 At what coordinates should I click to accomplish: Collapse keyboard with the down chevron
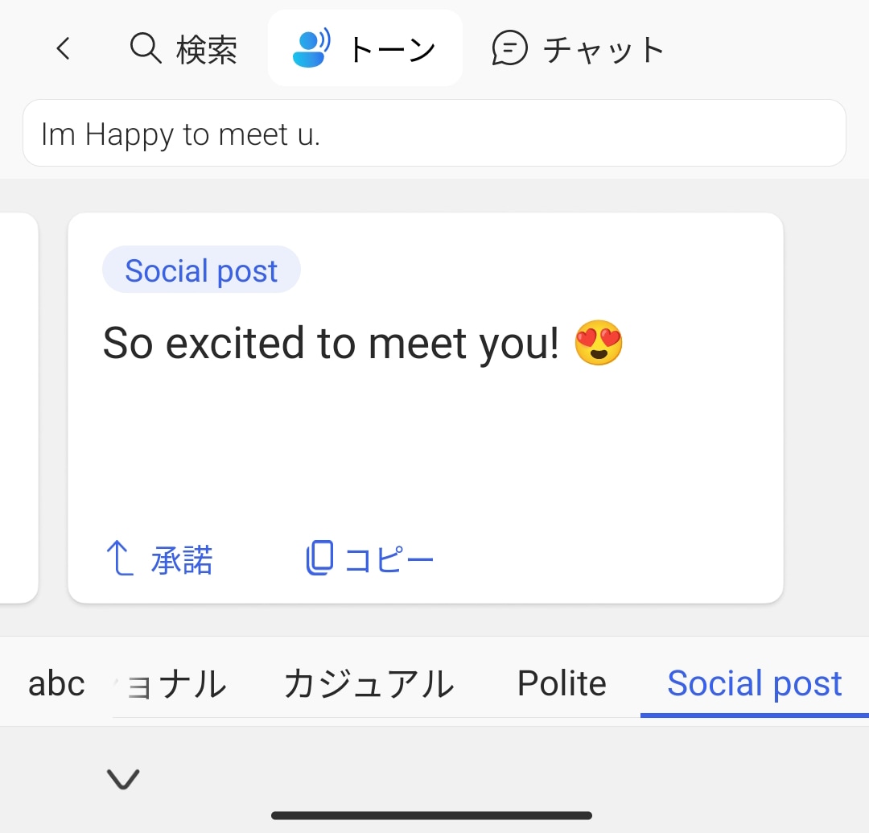[x=123, y=778]
